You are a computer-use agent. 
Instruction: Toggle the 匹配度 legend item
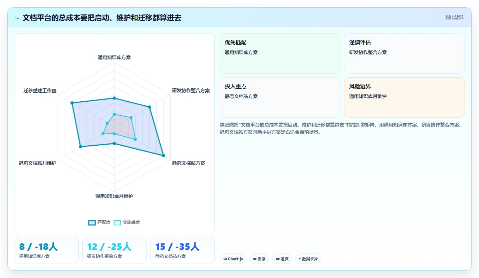tap(99, 222)
